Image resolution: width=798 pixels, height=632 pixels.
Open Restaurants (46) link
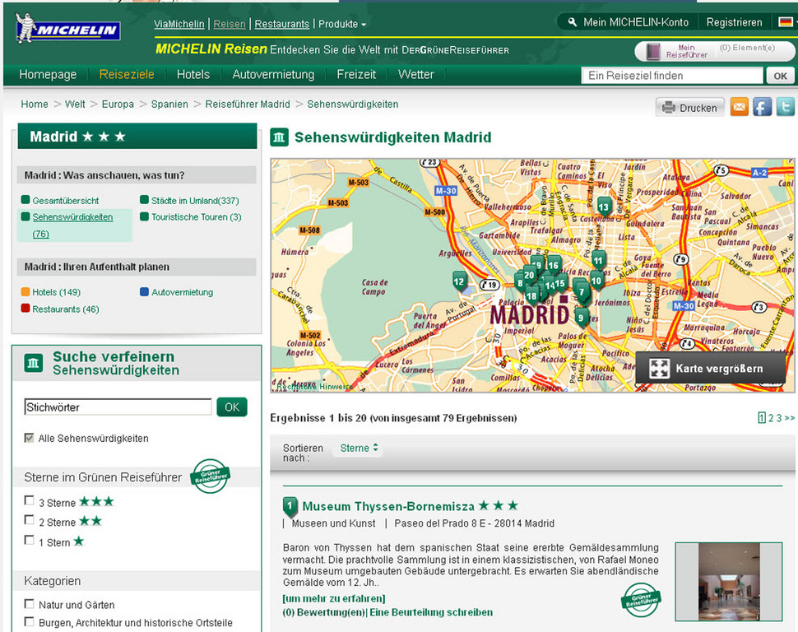66,309
